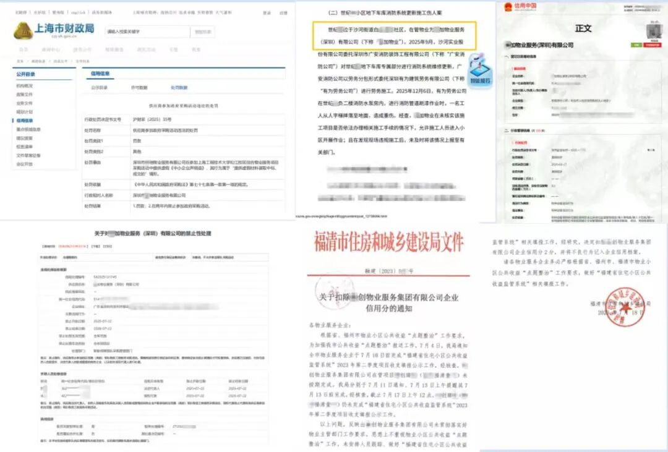Open the QR code thumbnail on 信用中国 page

[654, 32]
